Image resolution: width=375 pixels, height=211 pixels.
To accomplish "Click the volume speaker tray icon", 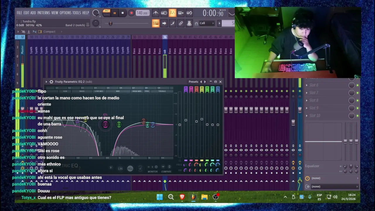I will (x=335, y=197).
